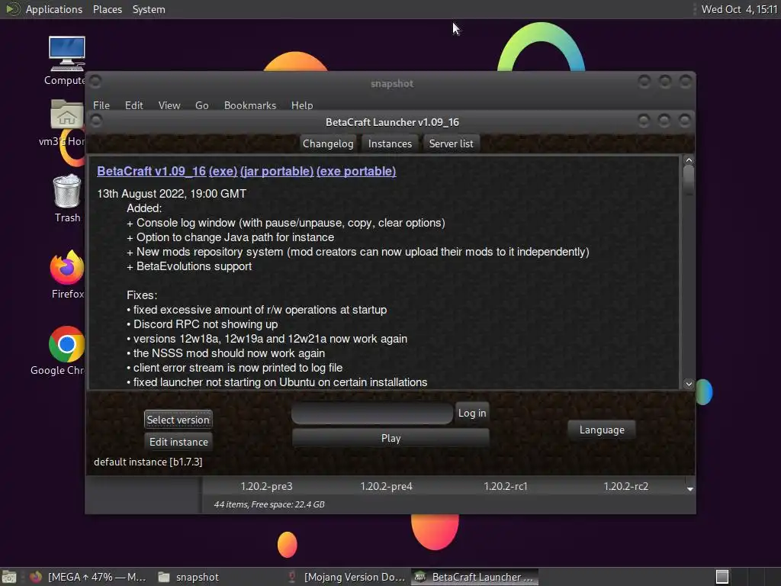Click the snapshot window scroll down arrow
This screenshot has width=781, height=586.
click(x=689, y=489)
